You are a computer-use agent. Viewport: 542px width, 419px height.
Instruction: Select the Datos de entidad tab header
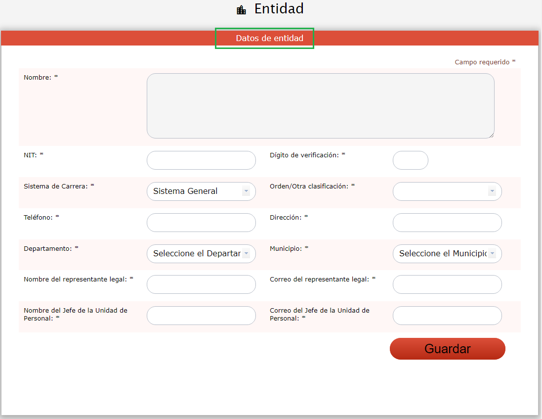(269, 38)
